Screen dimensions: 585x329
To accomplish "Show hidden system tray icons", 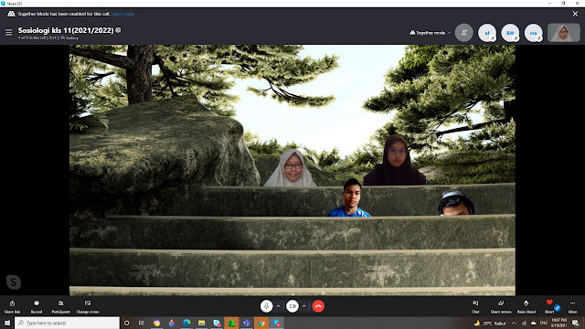I will 514,323.
